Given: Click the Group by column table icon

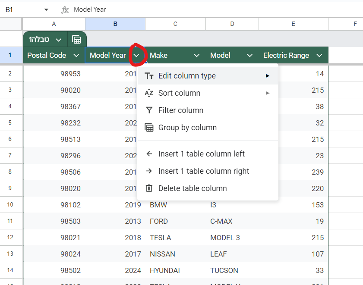Looking at the screenshot, I should (x=149, y=128).
